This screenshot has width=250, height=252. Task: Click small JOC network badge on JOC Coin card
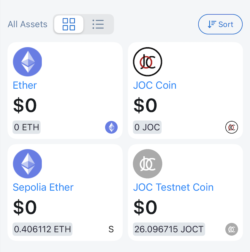point(232,127)
